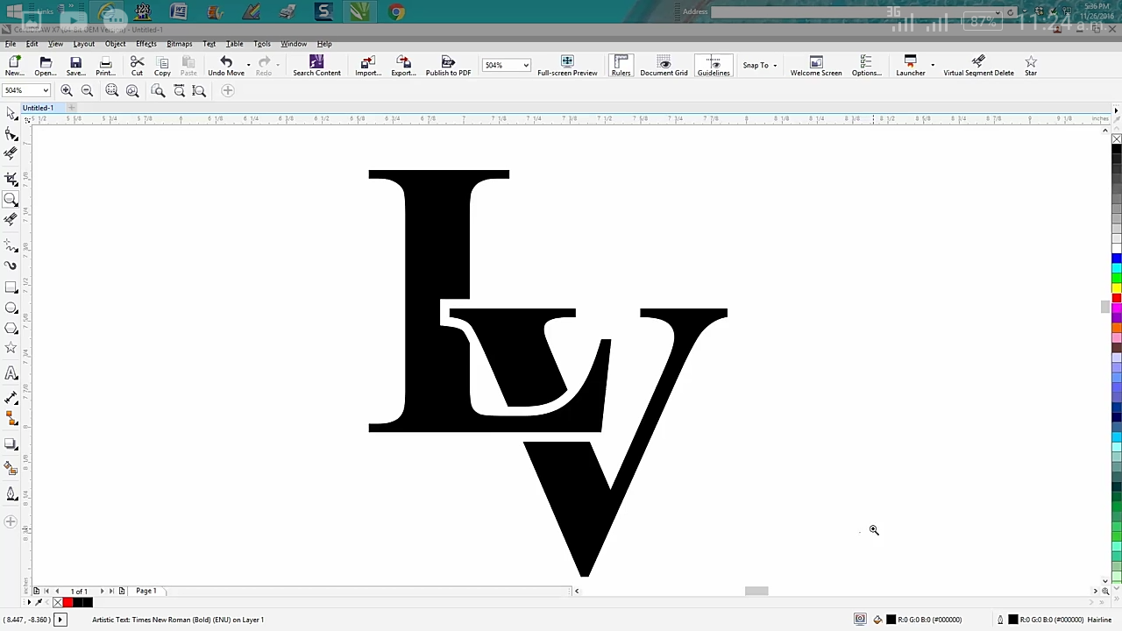Click Virtual Segment Delete tool
Viewport: 1122px width, 631px height.
point(978,66)
